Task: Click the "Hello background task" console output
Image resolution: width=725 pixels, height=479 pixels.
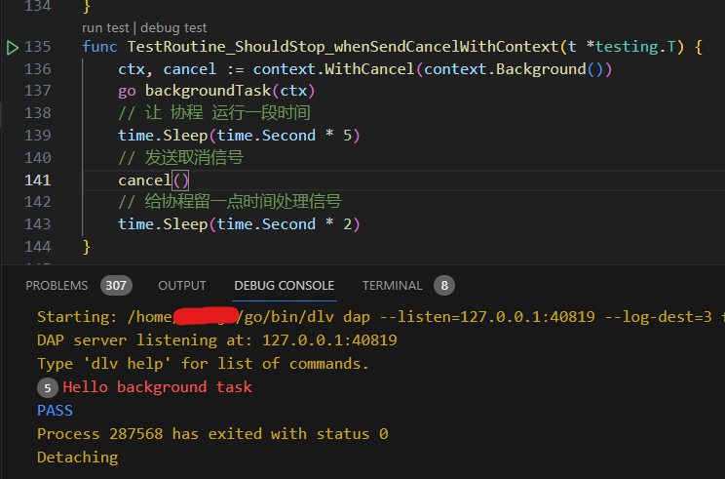Action: tap(157, 387)
